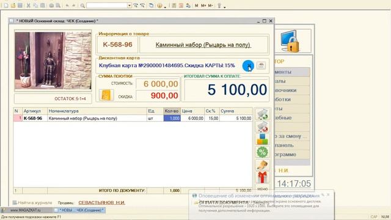This screenshot has width=391, height=220.
Task: Click the Номенклатура column header
Action: [97, 111]
